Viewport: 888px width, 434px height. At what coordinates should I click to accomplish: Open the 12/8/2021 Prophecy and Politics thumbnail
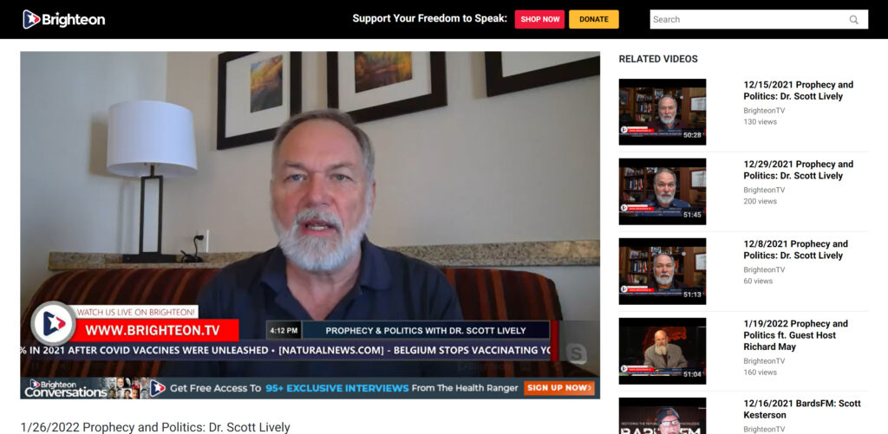662,271
